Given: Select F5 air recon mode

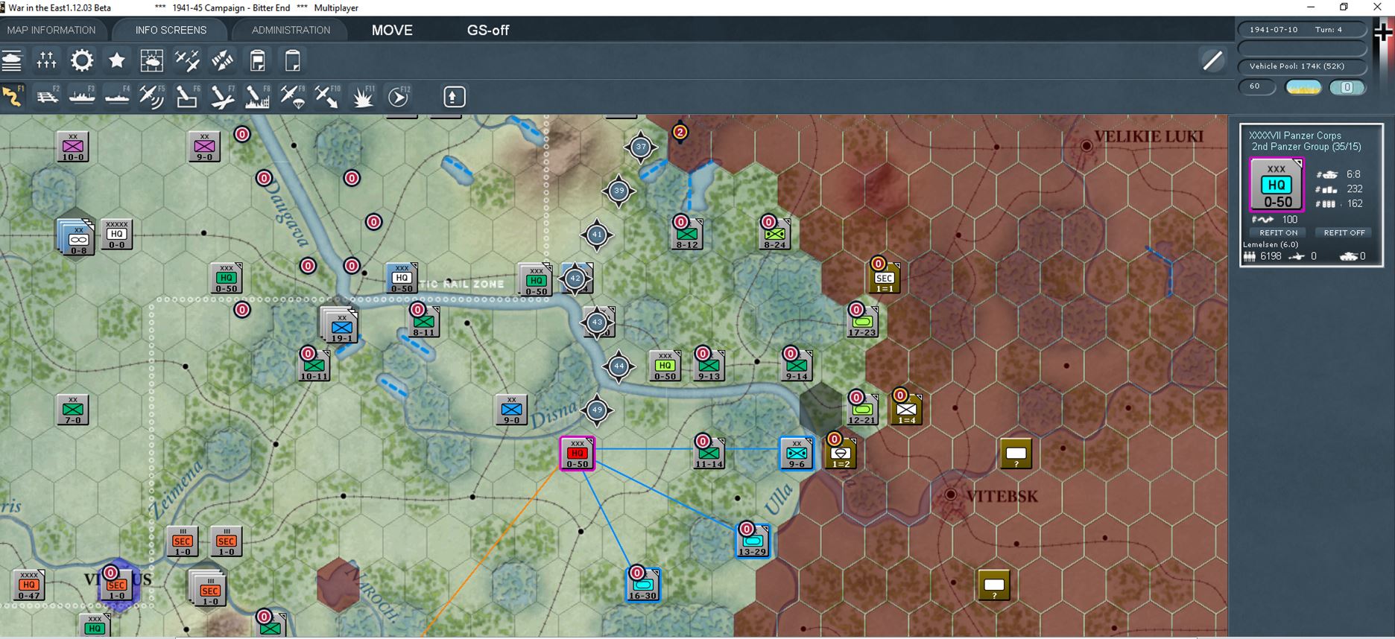Looking at the screenshot, I should pos(152,97).
